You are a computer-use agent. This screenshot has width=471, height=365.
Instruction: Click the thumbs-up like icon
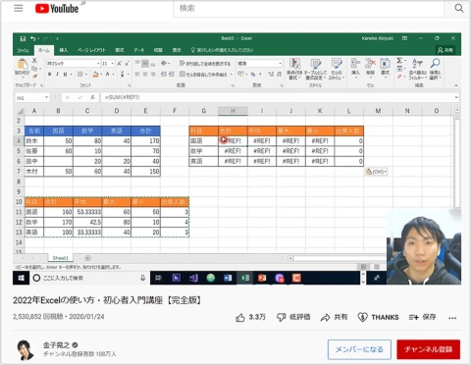tap(240, 317)
